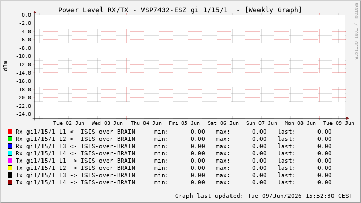Image resolution: width=361 pixels, height=203 pixels.
Task: Click 'Rx gi1/15/1 L3 <- ISIS-over-BRAIN' label
Action: [75, 146]
